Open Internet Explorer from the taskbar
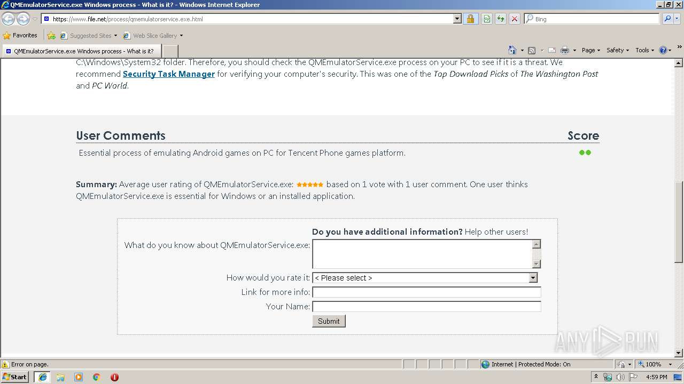684x384 pixels. click(x=43, y=377)
